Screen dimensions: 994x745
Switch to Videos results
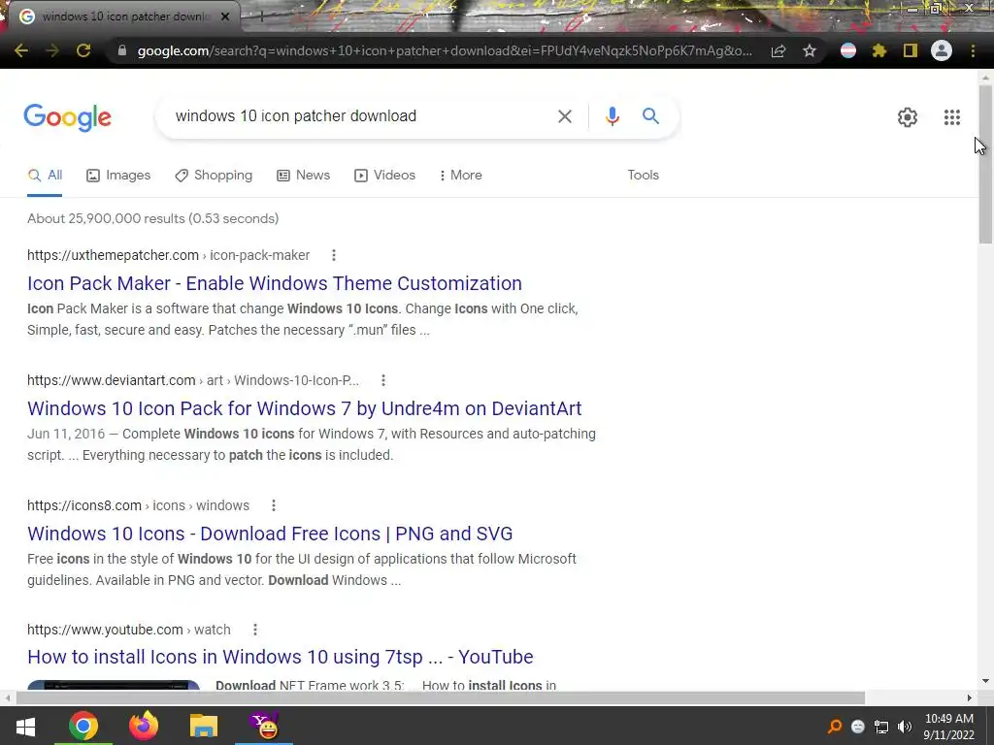tap(384, 175)
